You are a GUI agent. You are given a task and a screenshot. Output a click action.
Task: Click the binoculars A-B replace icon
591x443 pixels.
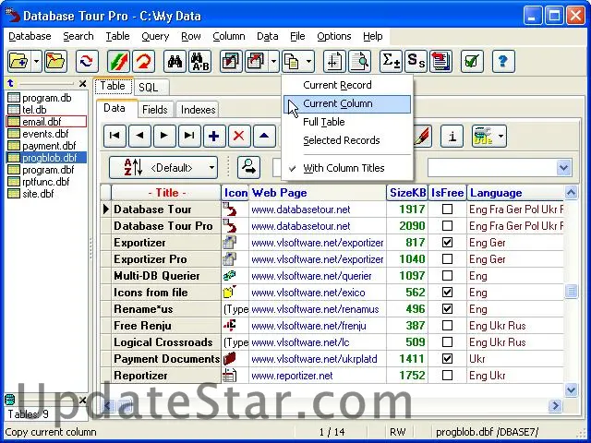(x=200, y=61)
